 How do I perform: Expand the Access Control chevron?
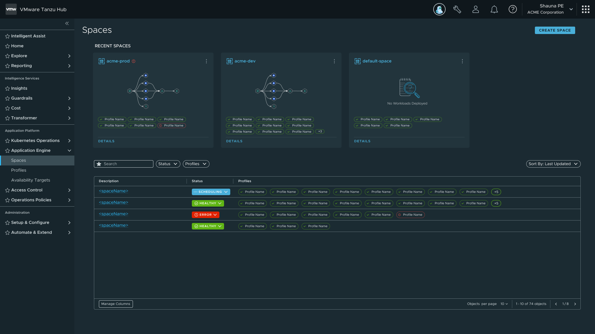(69, 190)
